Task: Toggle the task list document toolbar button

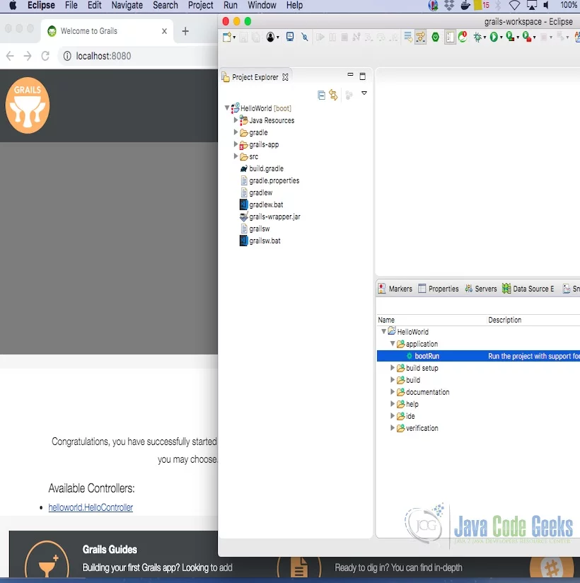Action: tap(450, 37)
